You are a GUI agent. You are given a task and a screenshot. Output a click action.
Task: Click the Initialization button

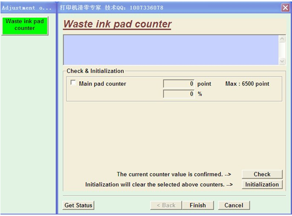262,184
